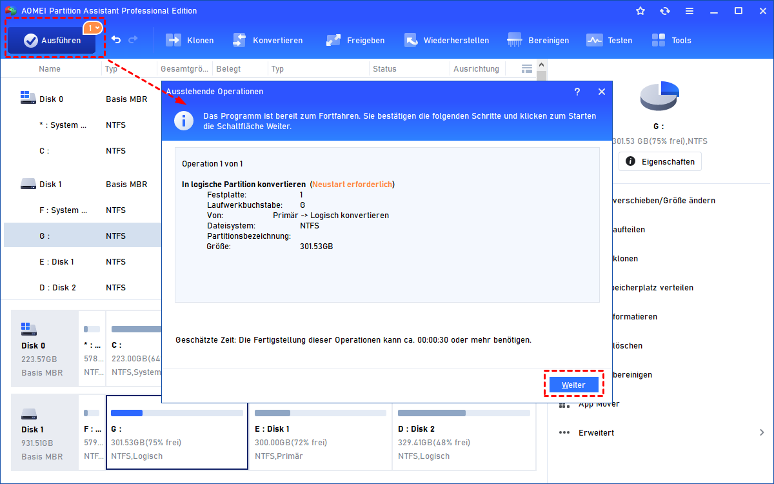Sort by the Name column header
The image size is (774, 484).
pyautogui.click(x=50, y=68)
